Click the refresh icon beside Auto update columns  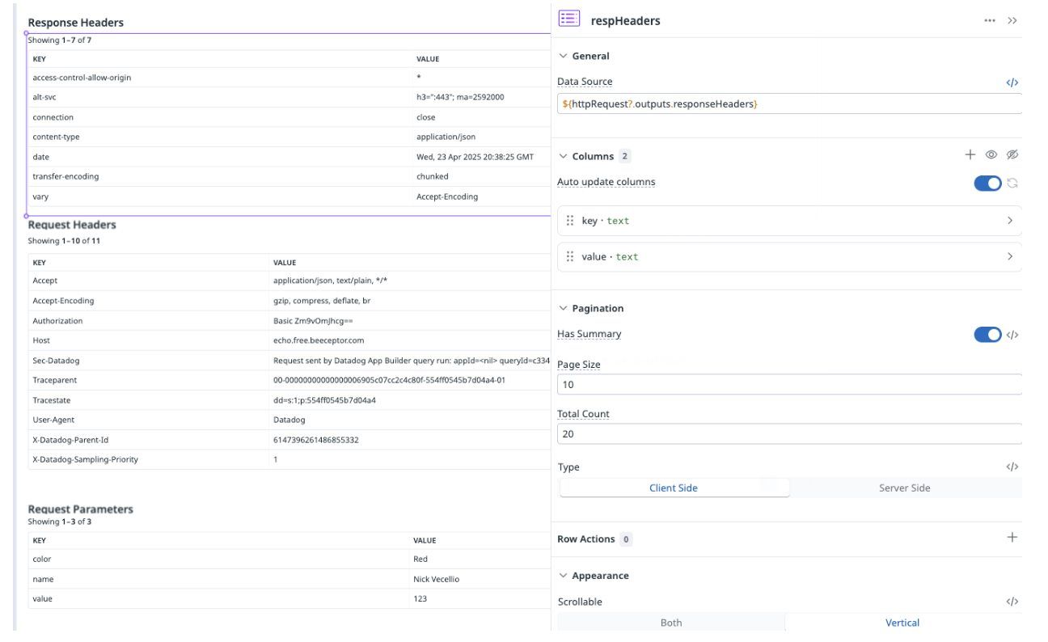pyautogui.click(x=1012, y=183)
